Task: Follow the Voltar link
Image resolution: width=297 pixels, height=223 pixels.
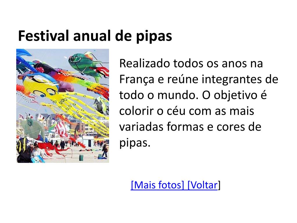Action: [x=203, y=185]
